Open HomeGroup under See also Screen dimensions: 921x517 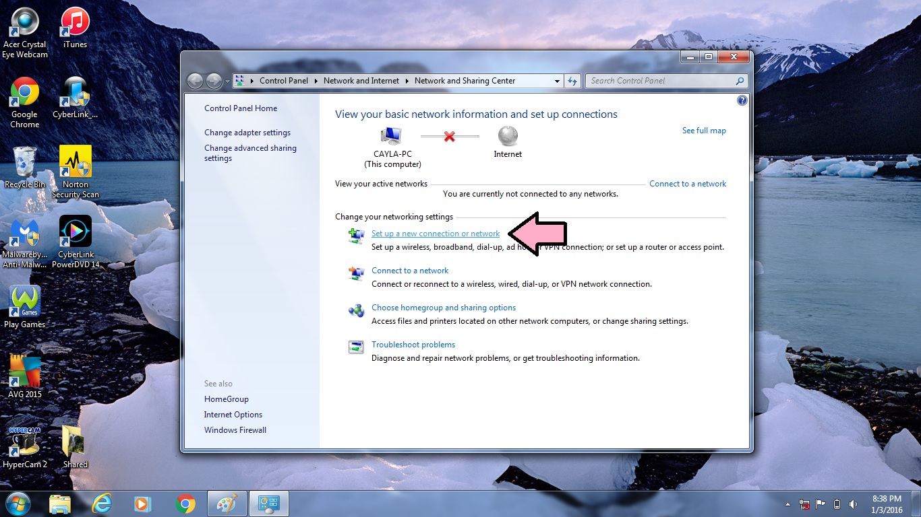click(227, 399)
